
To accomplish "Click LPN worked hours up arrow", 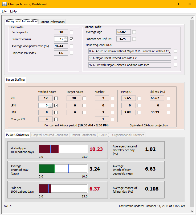I will pos(50,104).
